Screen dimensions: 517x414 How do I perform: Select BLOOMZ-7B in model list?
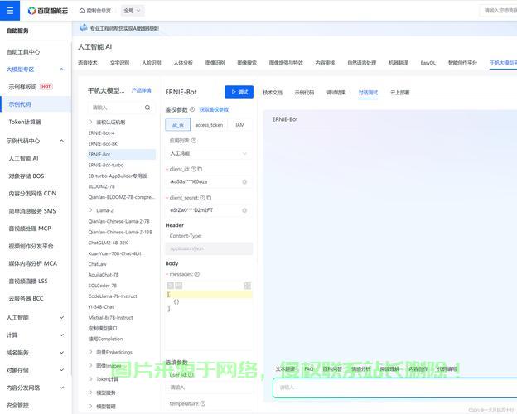click(x=102, y=186)
